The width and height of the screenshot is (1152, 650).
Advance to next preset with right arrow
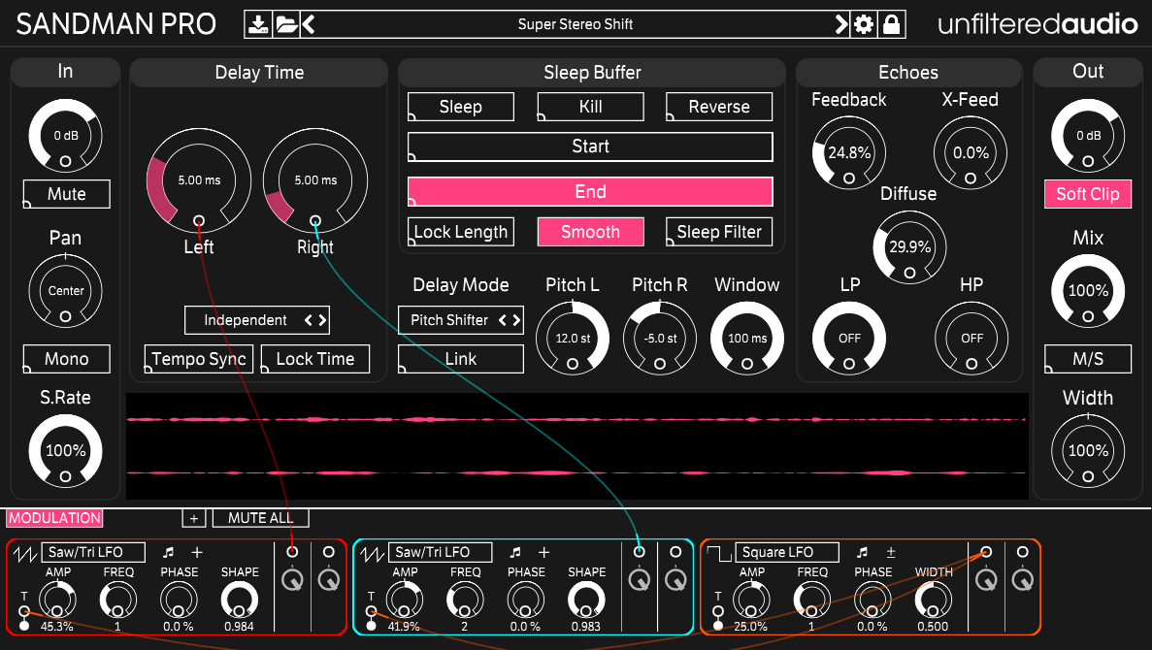840,24
